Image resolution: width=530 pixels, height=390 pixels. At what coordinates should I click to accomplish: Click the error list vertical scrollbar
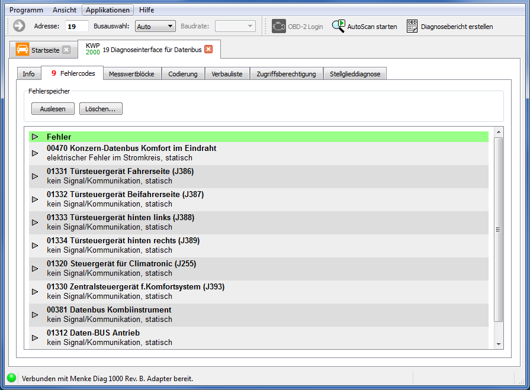(498, 230)
